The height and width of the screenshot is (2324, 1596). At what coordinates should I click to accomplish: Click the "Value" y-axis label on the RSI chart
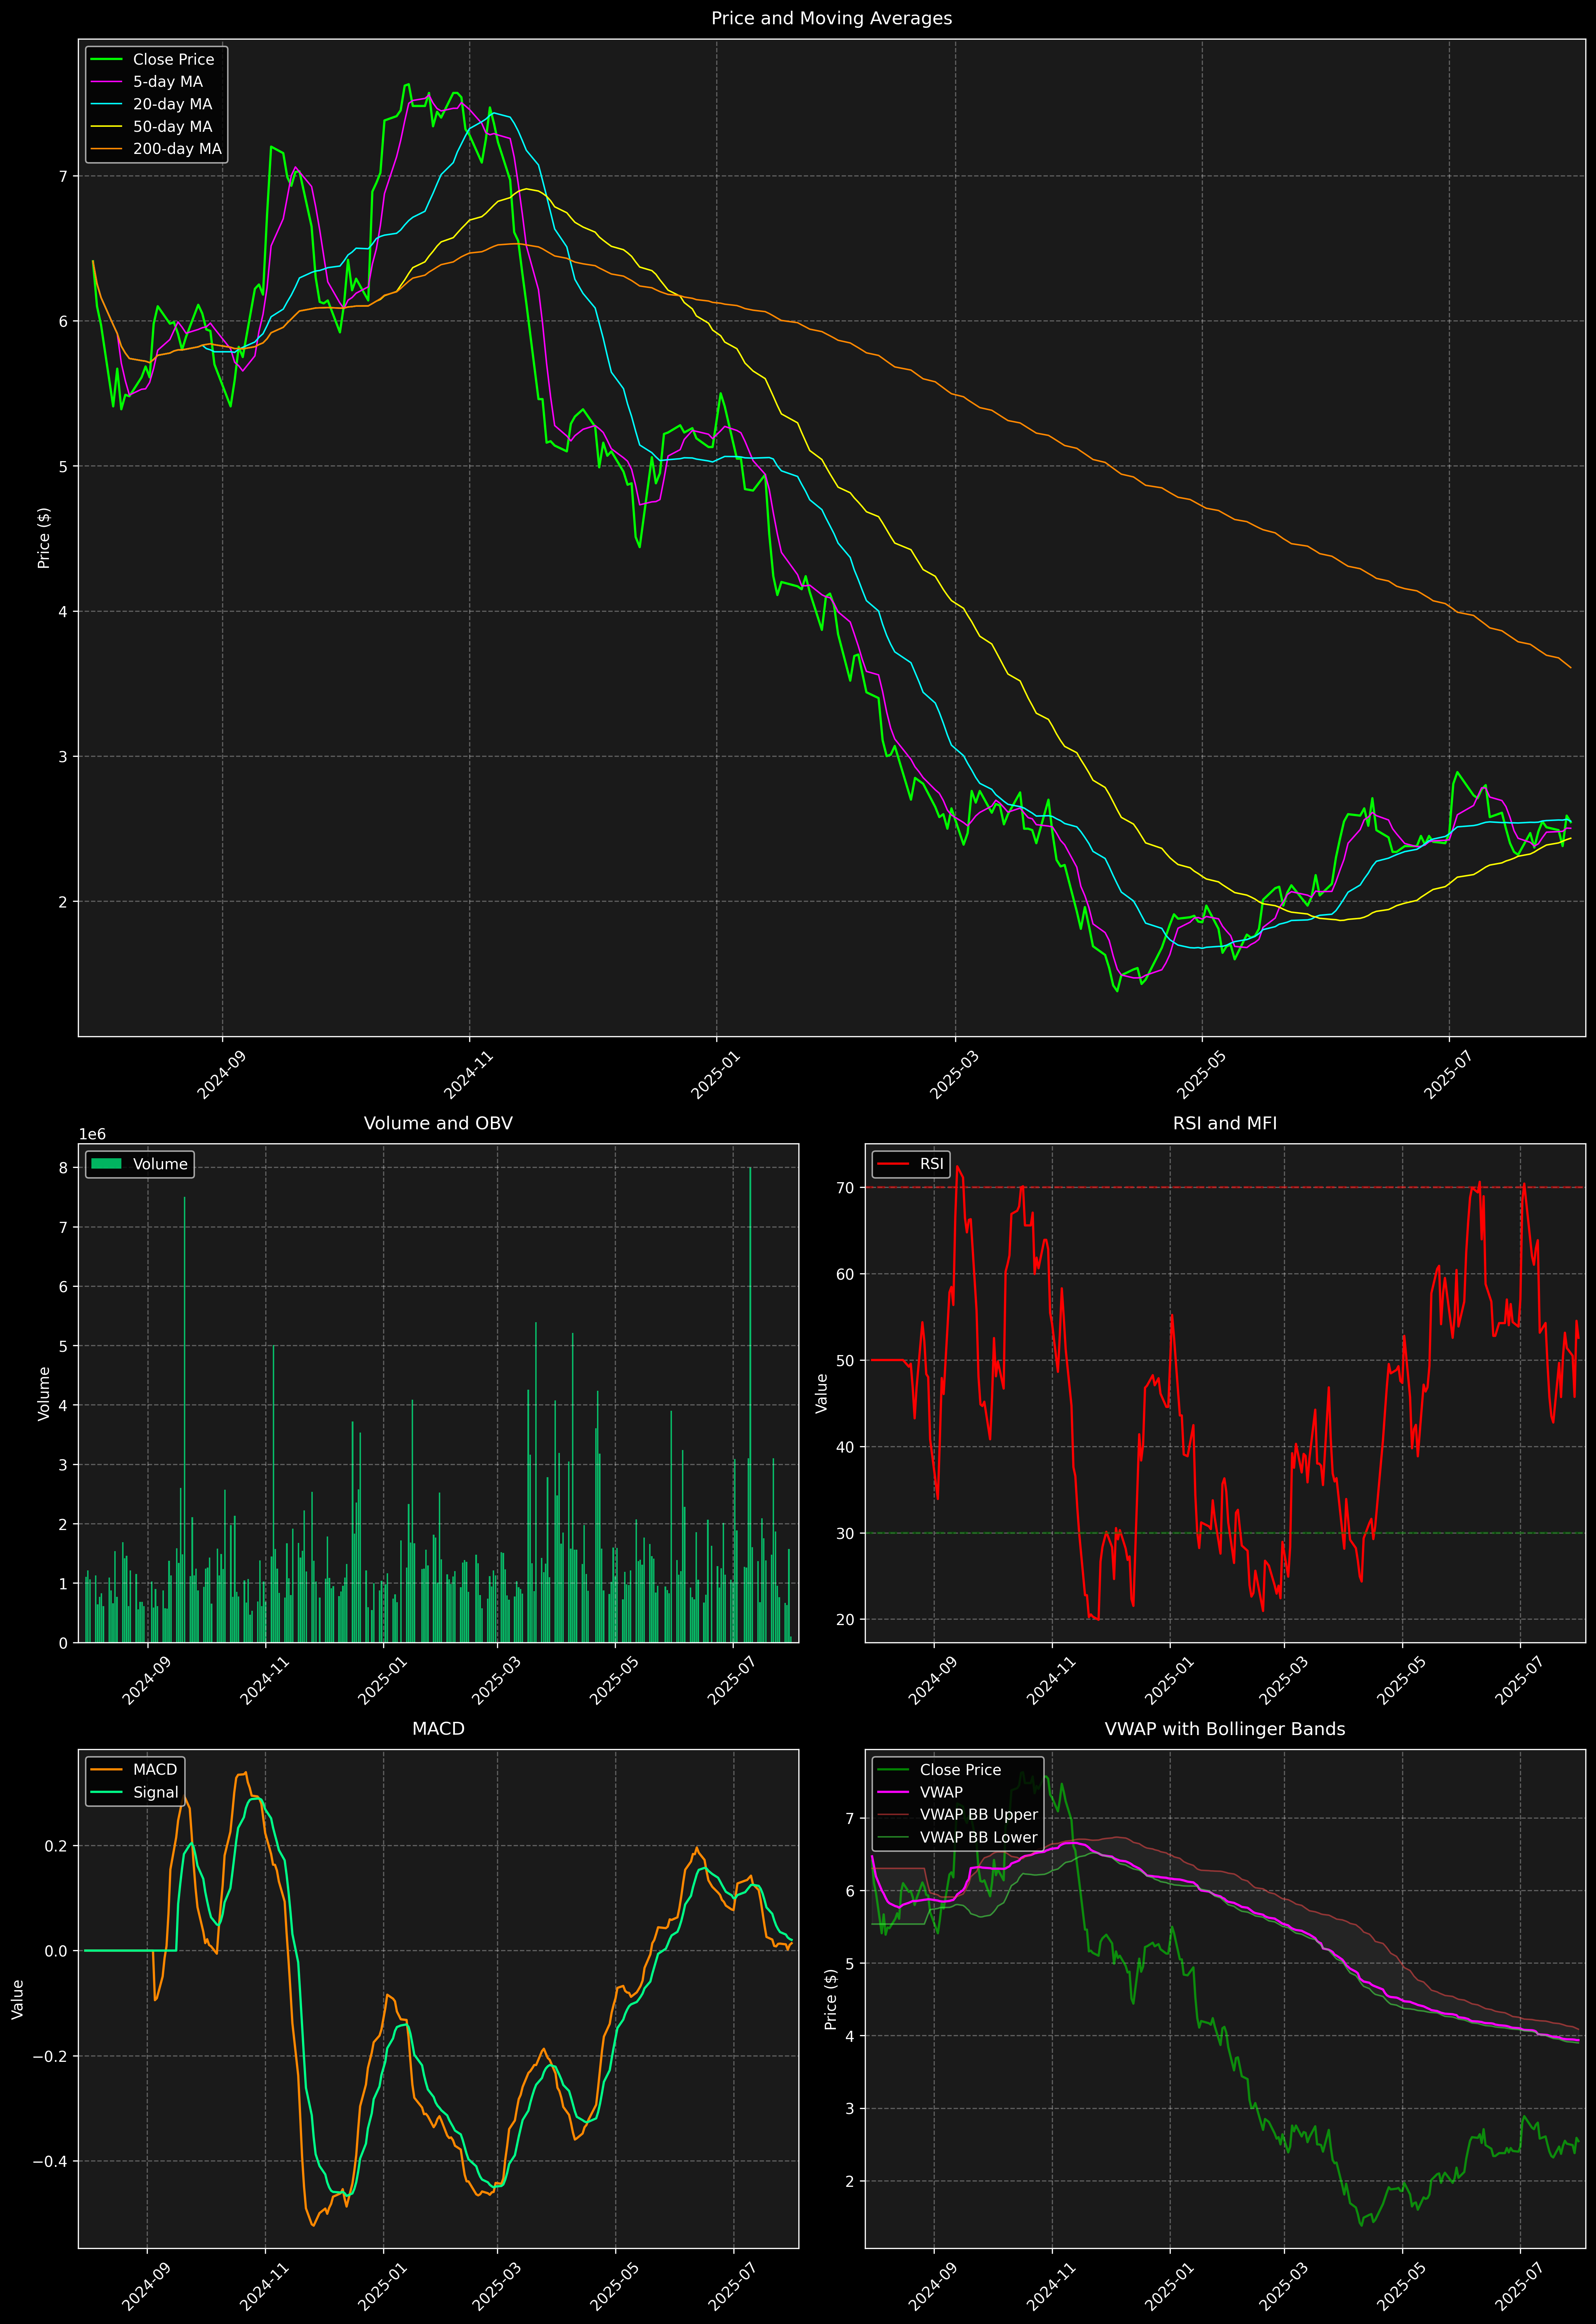822,1393
